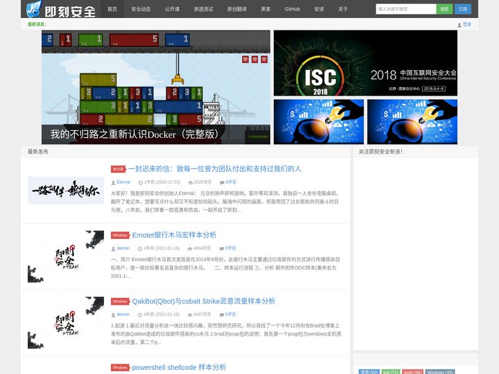The image size is (499, 374).
Task: Click eye icon next to 4497浏览
Action: pyautogui.click(x=190, y=314)
